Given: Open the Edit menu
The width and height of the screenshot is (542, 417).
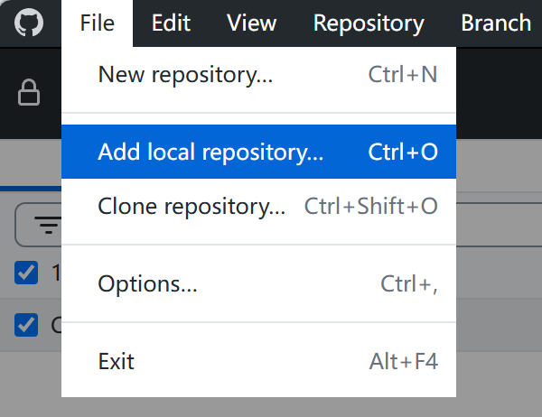Looking at the screenshot, I should 171,23.
